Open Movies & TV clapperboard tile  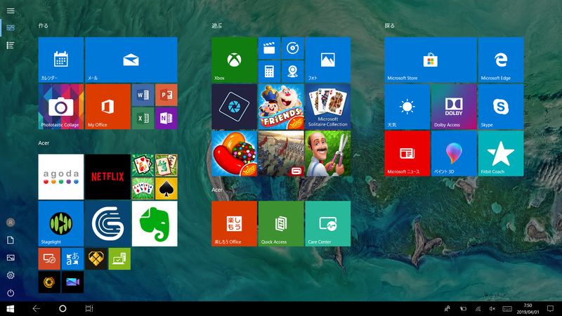point(270,48)
